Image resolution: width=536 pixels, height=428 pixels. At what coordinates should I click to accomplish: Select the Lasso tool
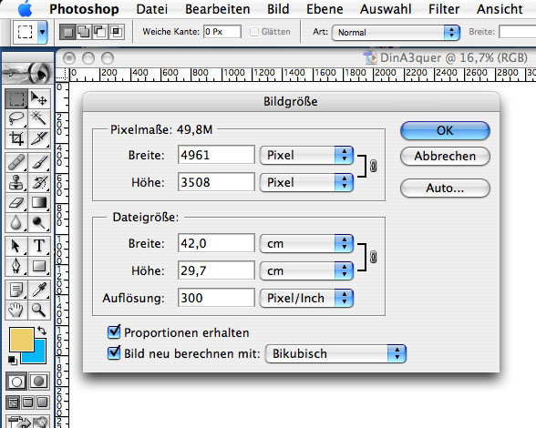coord(16,118)
